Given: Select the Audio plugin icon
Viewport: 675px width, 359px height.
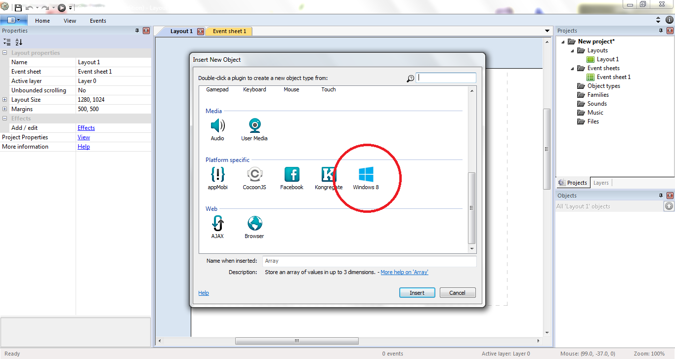Looking at the screenshot, I should click(x=217, y=126).
